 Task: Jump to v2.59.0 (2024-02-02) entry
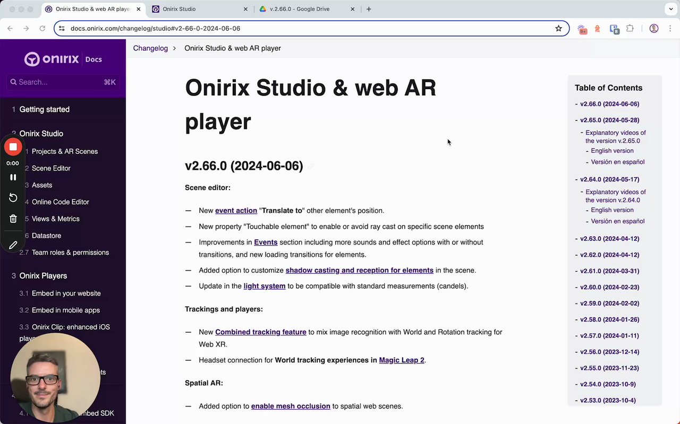pyautogui.click(x=609, y=304)
